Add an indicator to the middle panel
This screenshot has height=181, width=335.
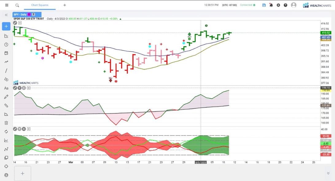pyautogui.click(x=29, y=88)
